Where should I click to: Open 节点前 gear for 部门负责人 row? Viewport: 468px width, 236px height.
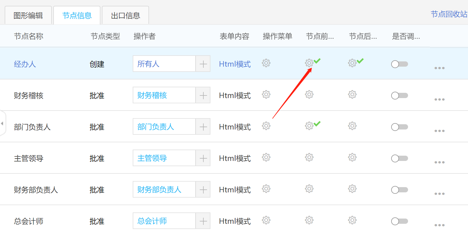click(309, 126)
